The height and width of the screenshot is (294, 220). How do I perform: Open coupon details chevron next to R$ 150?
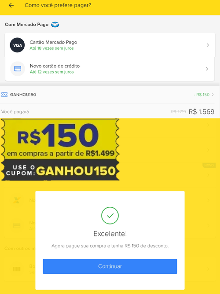(x=213, y=95)
